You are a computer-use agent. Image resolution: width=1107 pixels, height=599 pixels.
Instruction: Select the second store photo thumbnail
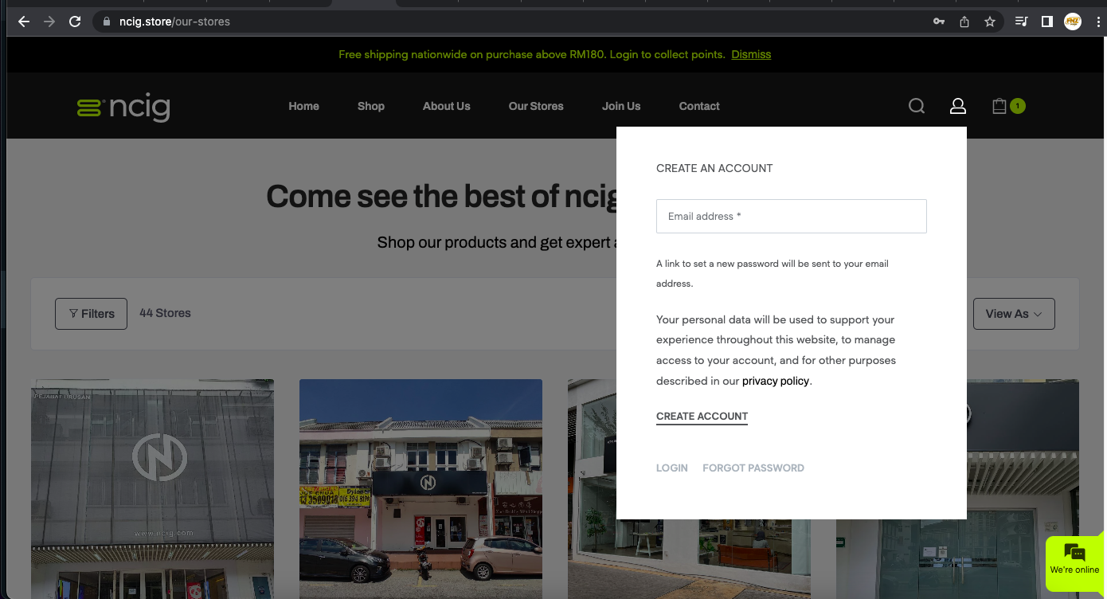click(x=421, y=488)
